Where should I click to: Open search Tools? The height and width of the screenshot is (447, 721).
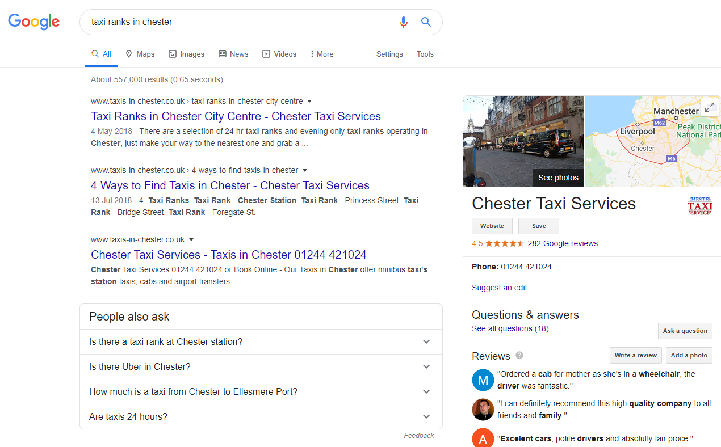coord(425,54)
